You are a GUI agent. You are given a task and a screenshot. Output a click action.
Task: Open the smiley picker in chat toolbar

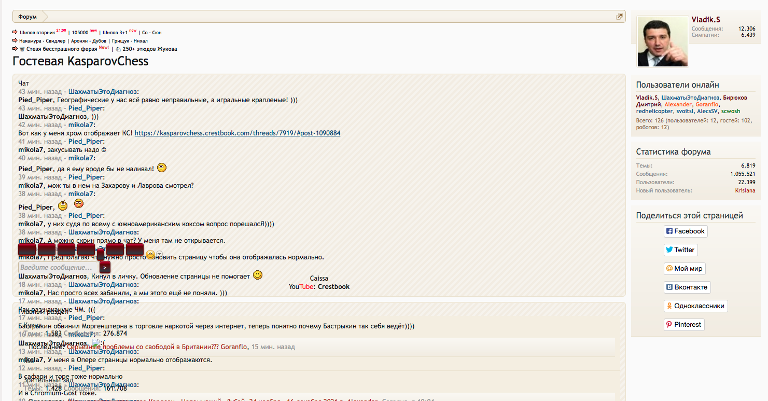[x=150, y=254]
